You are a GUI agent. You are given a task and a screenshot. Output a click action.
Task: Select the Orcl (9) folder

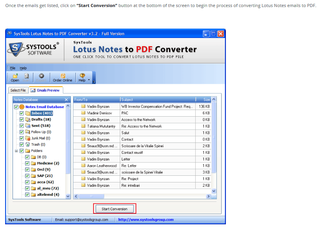[x=44, y=169]
